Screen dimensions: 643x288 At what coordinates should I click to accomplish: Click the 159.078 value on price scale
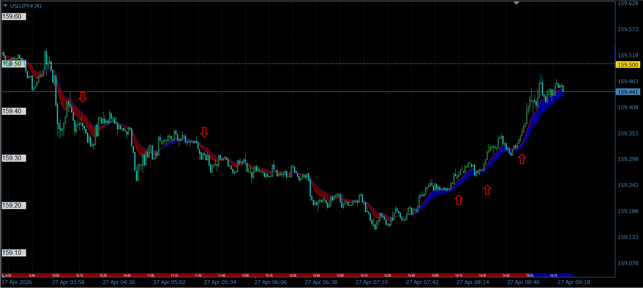[628, 263]
